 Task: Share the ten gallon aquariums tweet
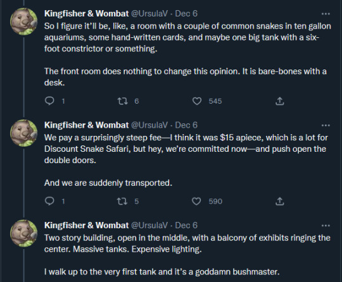[280, 101]
